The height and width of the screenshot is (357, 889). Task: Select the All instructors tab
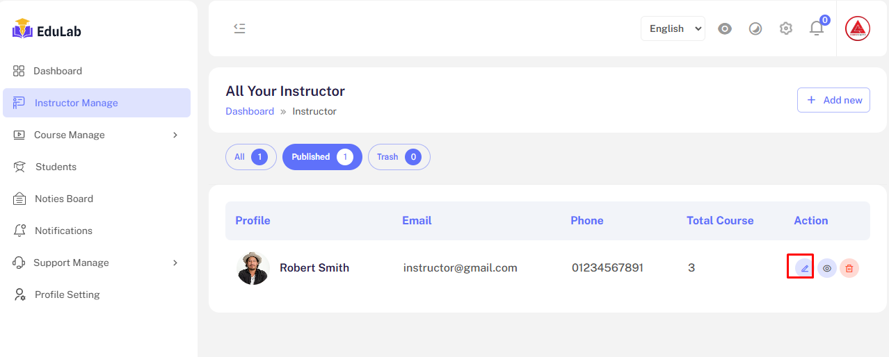pos(250,157)
